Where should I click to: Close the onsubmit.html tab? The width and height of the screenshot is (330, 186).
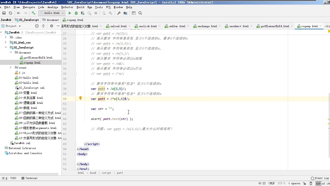251,26
